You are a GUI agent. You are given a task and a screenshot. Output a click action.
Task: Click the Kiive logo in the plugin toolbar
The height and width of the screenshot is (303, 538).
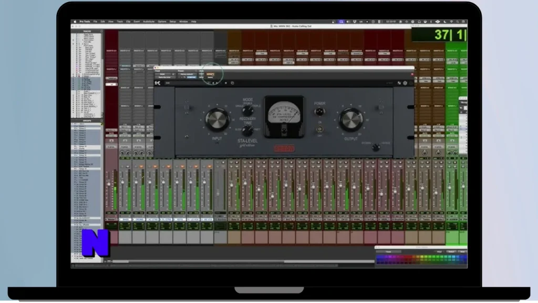158,83
